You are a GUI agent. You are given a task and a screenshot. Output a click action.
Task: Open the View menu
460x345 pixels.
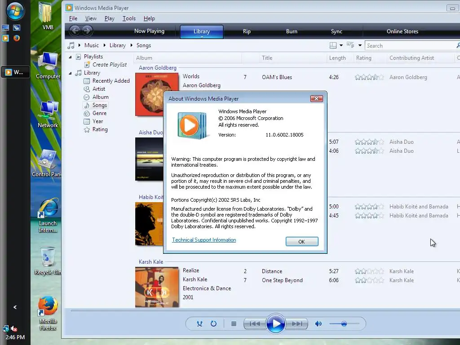[91, 18]
